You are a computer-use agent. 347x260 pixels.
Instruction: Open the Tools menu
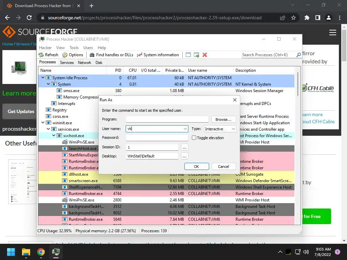pyautogui.click(x=74, y=48)
